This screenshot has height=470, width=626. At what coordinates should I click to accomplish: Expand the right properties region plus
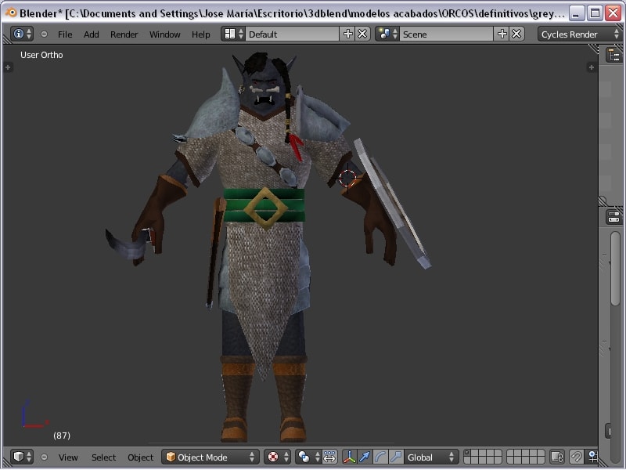point(592,67)
